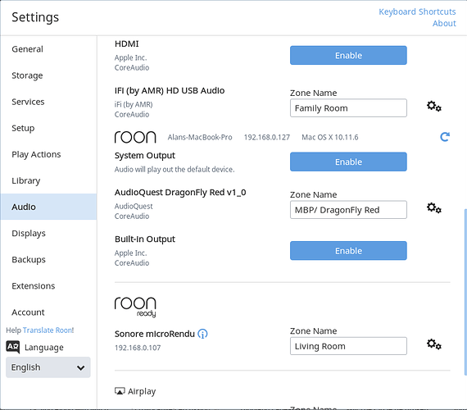Click the Airplay icon
This screenshot has width=467, height=410.
(x=120, y=391)
